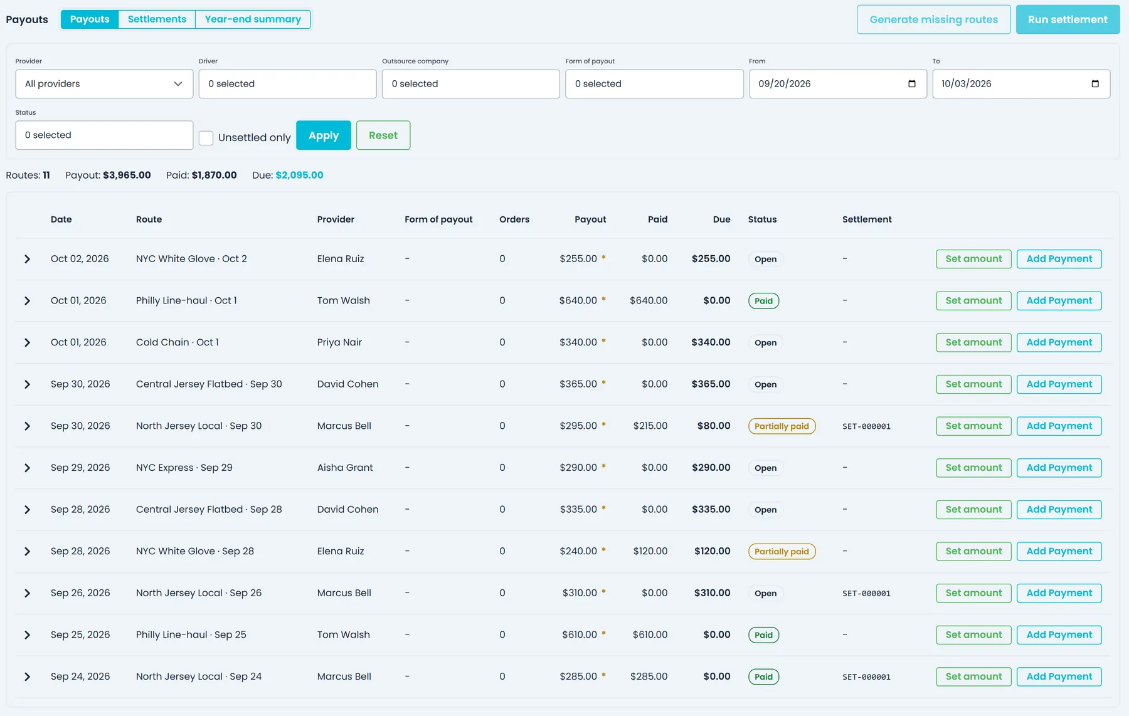Click Generate missing routes button
Image resolution: width=1129 pixels, height=716 pixels.
point(933,19)
